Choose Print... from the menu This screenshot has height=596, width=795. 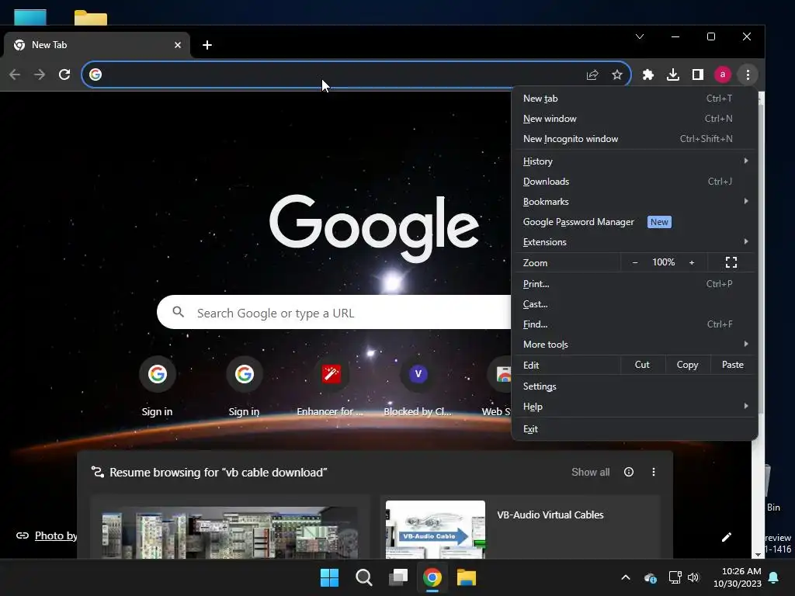tap(635, 284)
